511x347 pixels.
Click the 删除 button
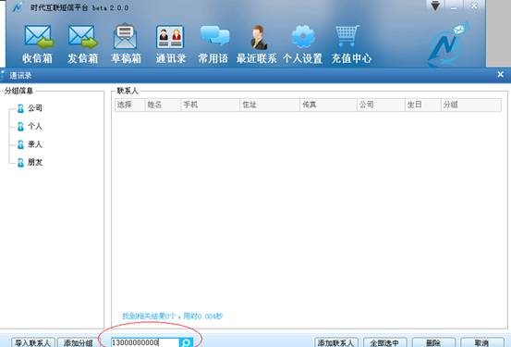433,342
